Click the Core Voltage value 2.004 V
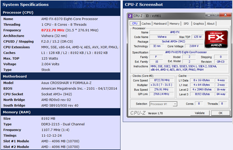 (x=194, y=46)
